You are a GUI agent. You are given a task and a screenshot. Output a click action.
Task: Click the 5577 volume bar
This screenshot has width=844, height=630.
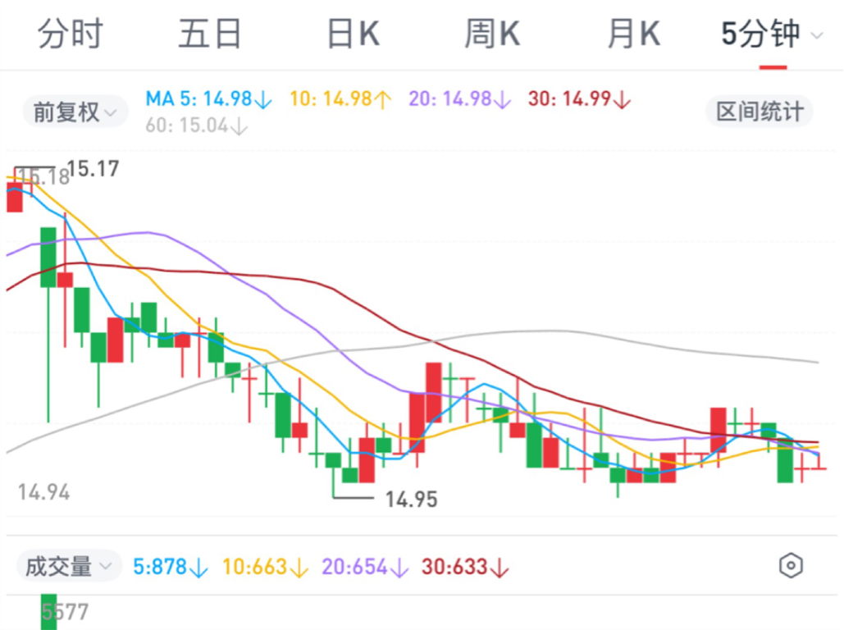(x=48, y=612)
